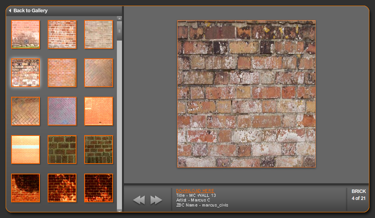Open the large weathered brick preview image
This screenshot has width=375, height=218.
(x=246, y=94)
